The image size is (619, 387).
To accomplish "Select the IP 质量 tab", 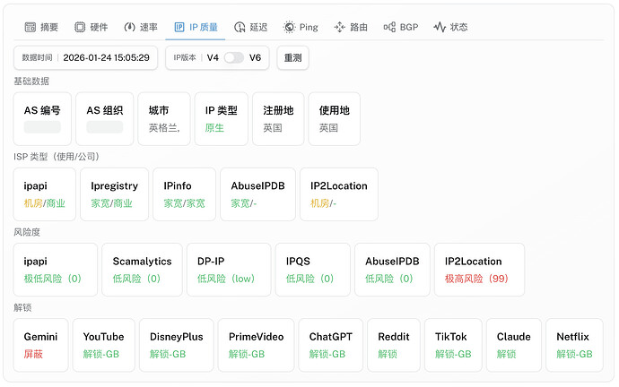I will 196,27.
